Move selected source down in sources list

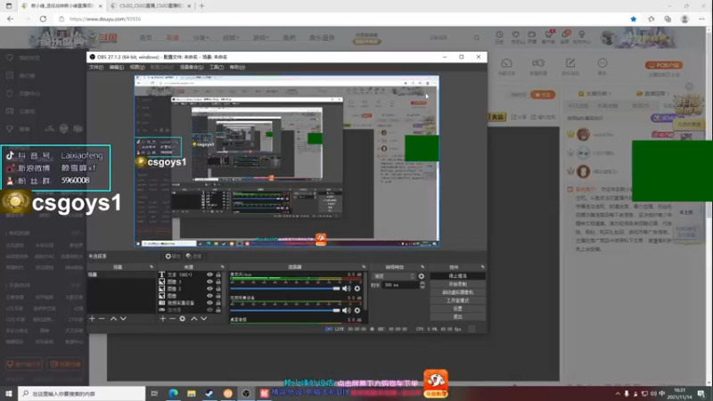(204, 319)
